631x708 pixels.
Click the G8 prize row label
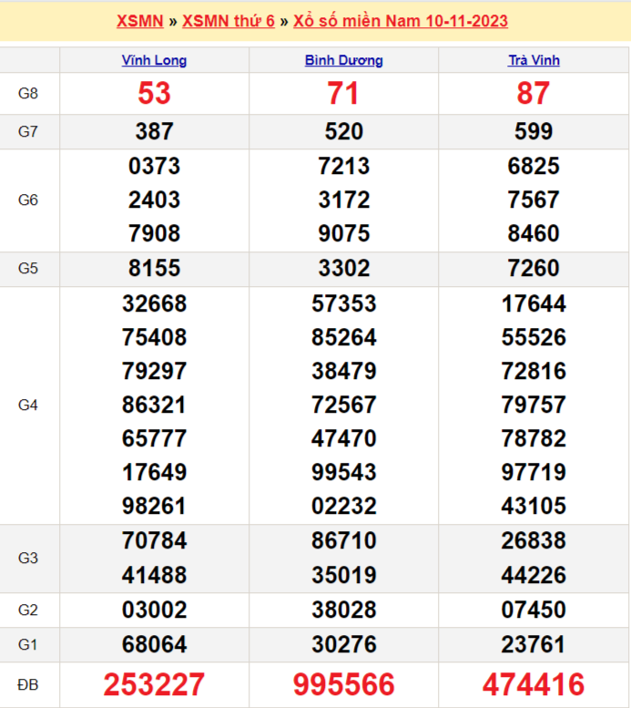pyautogui.click(x=28, y=94)
